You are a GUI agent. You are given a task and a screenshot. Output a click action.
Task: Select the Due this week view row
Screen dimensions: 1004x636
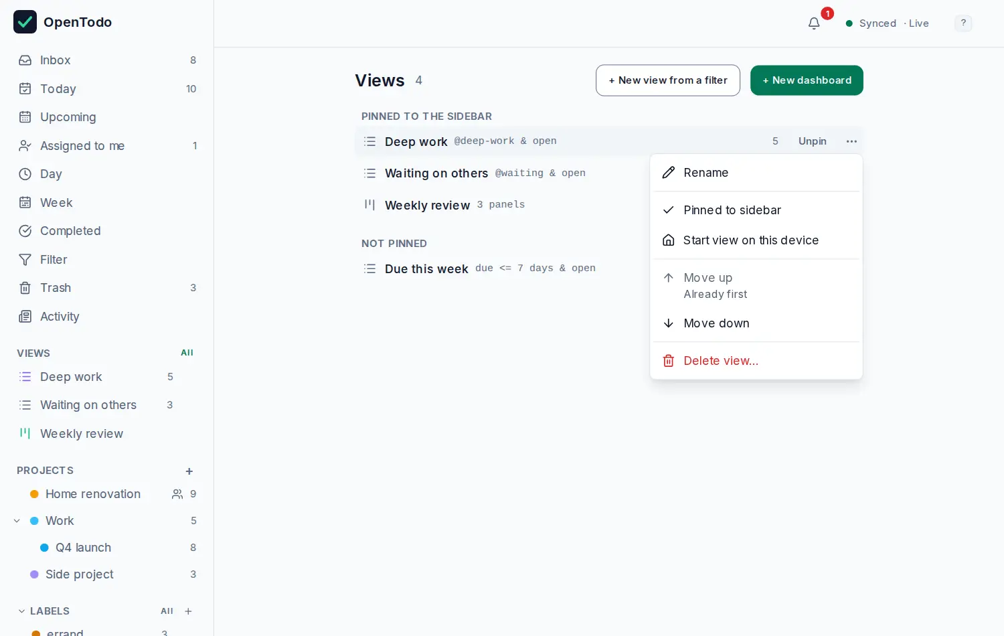point(609,268)
